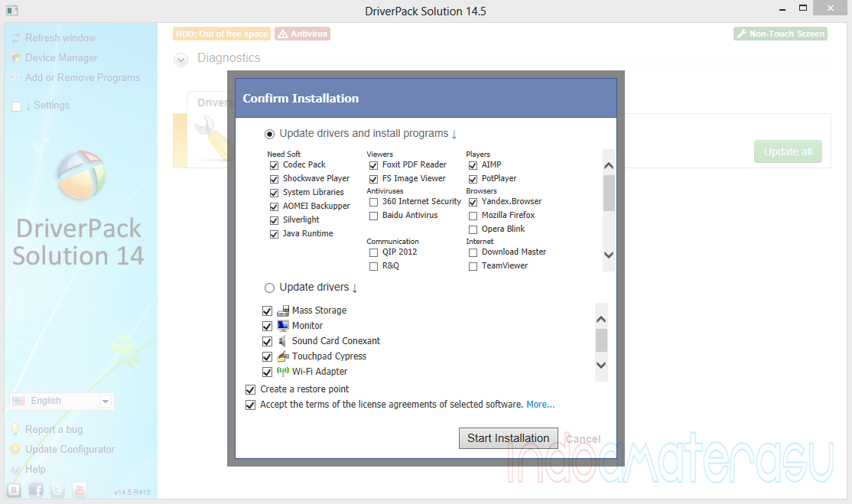Click the Touchpad Cypress driver icon

tap(282, 356)
